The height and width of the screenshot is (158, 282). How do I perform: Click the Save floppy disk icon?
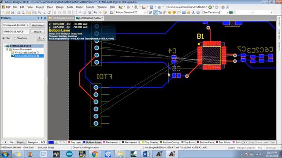coord(13,13)
